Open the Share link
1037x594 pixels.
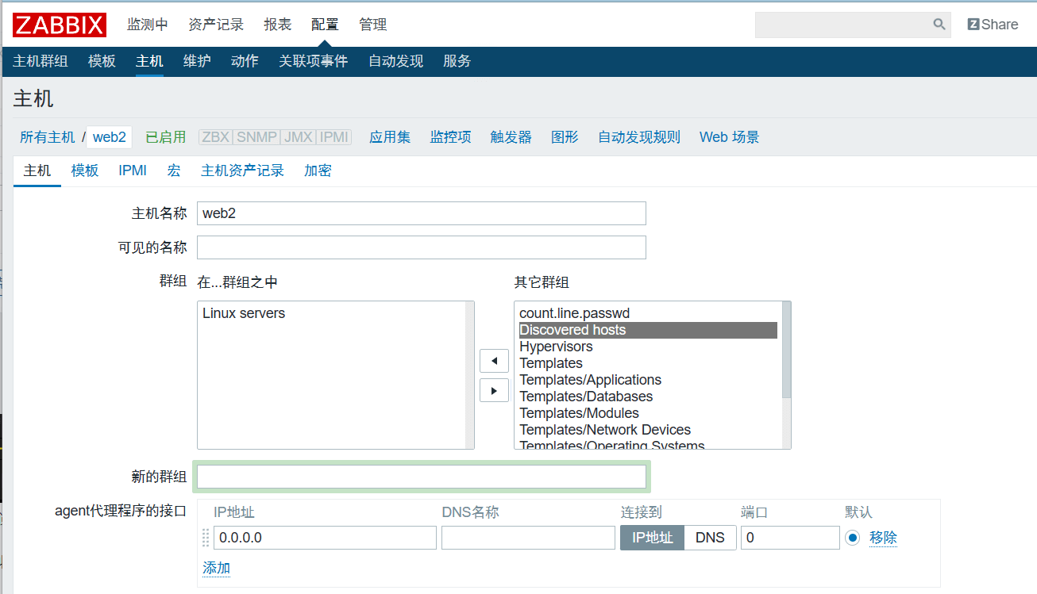(x=993, y=25)
